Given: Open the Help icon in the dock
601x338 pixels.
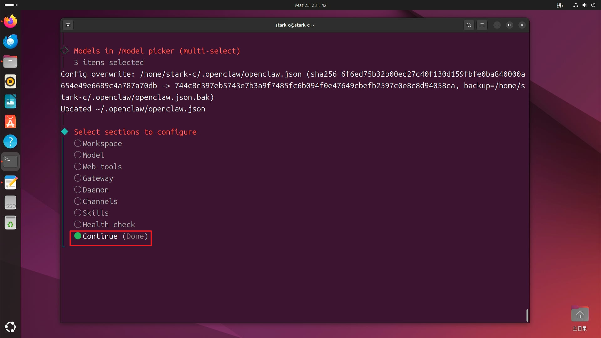Looking at the screenshot, I should click(10, 142).
